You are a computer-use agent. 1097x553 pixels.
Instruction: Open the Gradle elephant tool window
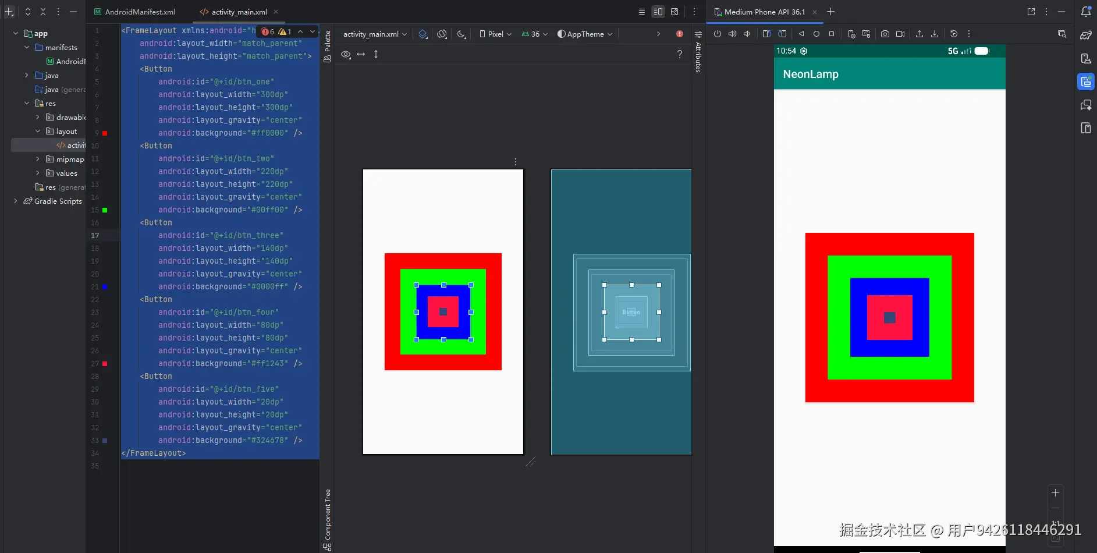tap(1086, 35)
